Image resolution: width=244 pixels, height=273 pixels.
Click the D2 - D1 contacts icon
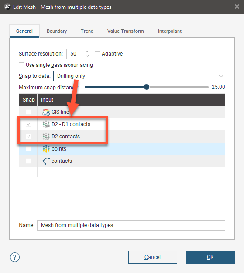[x=46, y=124]
